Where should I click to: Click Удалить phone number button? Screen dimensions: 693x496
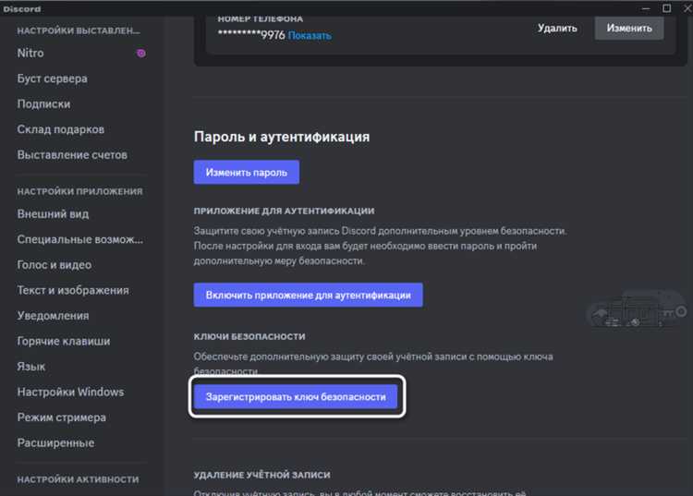(x=557, y=29)
